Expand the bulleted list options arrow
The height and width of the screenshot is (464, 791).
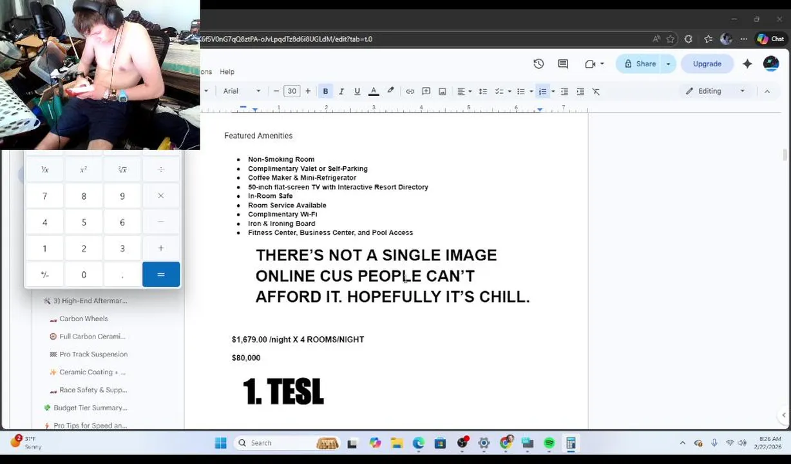pyautogui.click(x=531, y=92)
